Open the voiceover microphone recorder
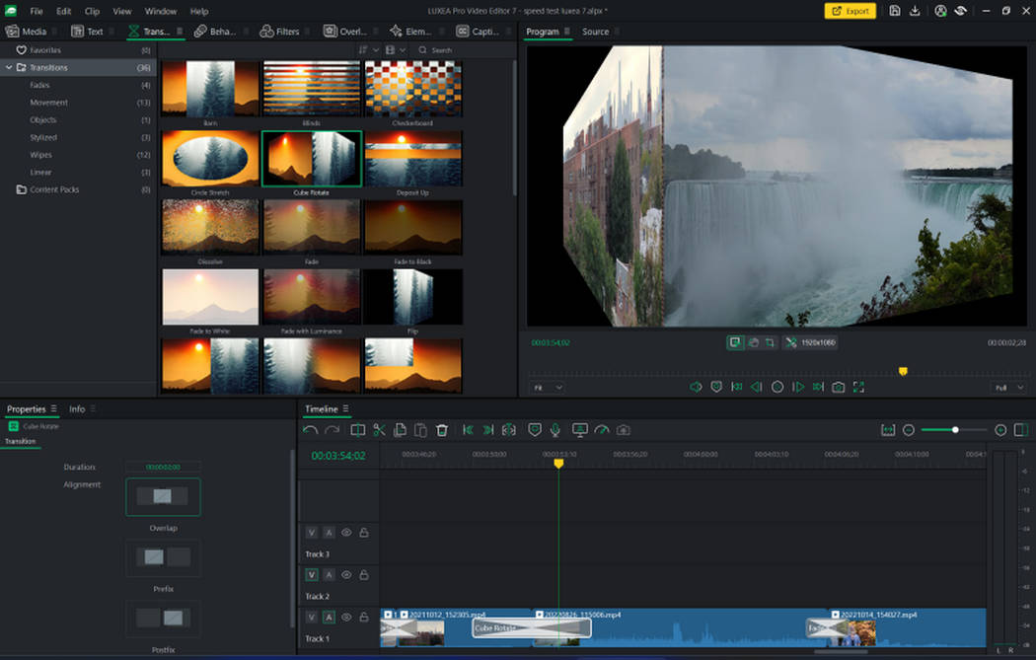The image size is (1036, 660). click(555, 430)
